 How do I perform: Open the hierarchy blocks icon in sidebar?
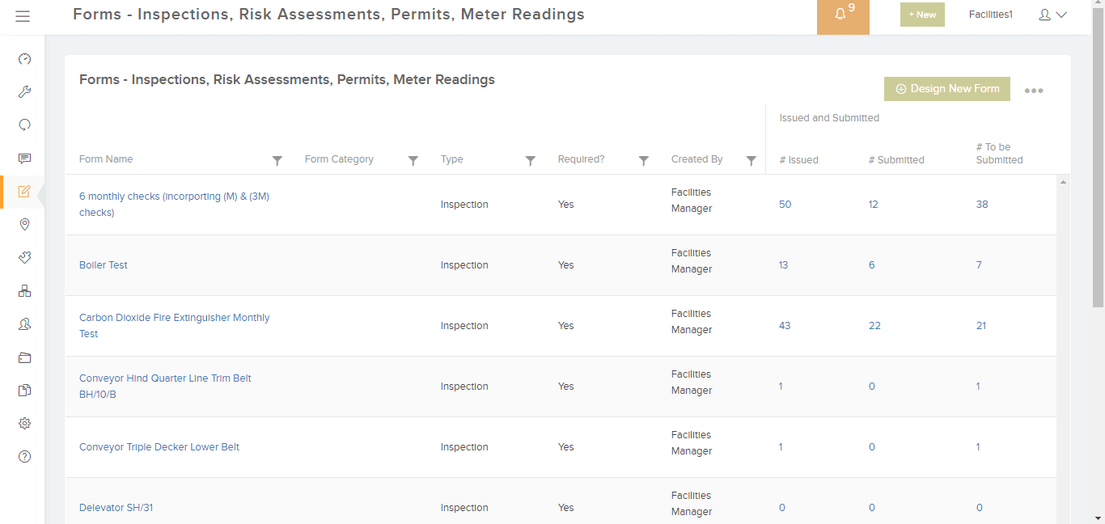coord(24,291)
